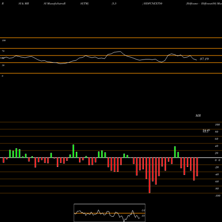Click the 100 level label on RSI axis

click(4, 40)
